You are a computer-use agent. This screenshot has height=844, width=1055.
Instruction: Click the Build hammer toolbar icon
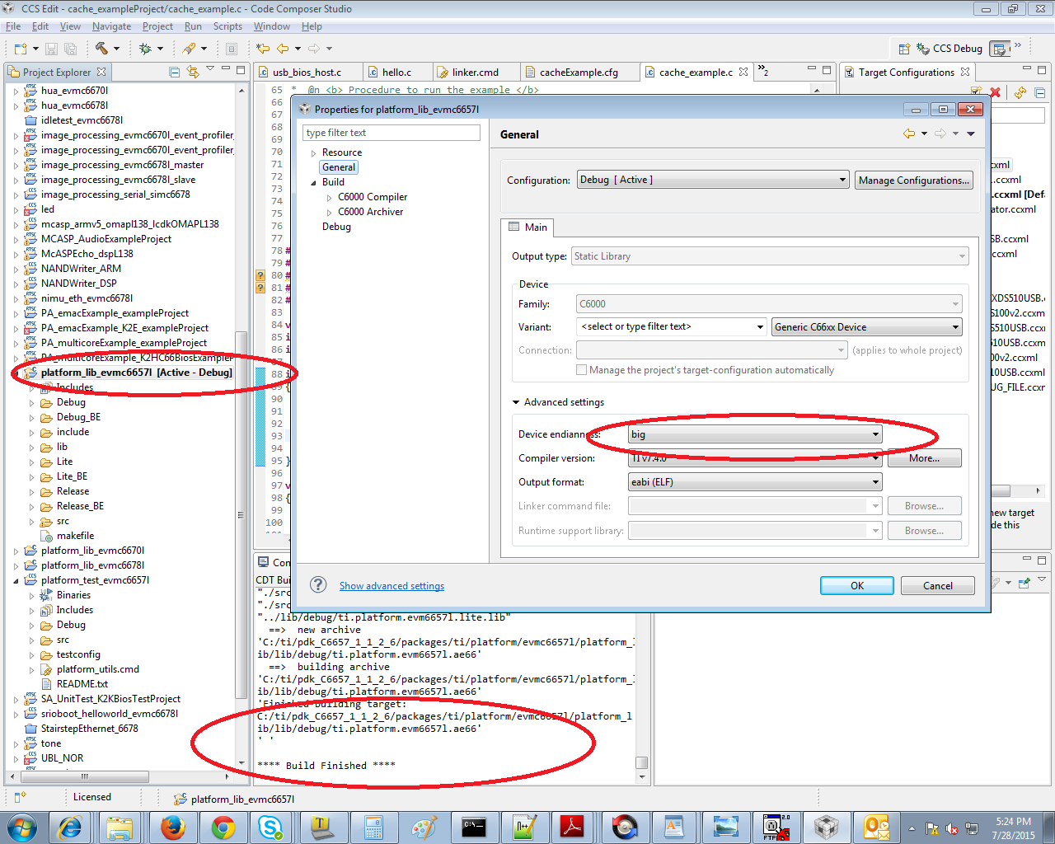[x=101, y=49]
